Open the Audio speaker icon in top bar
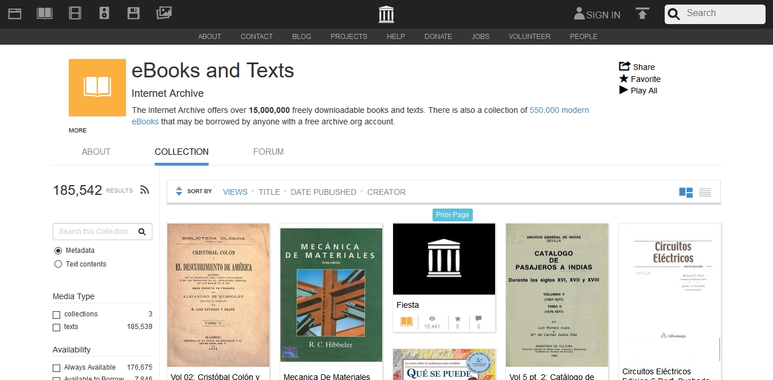773x380 pixels. (104, 13)
